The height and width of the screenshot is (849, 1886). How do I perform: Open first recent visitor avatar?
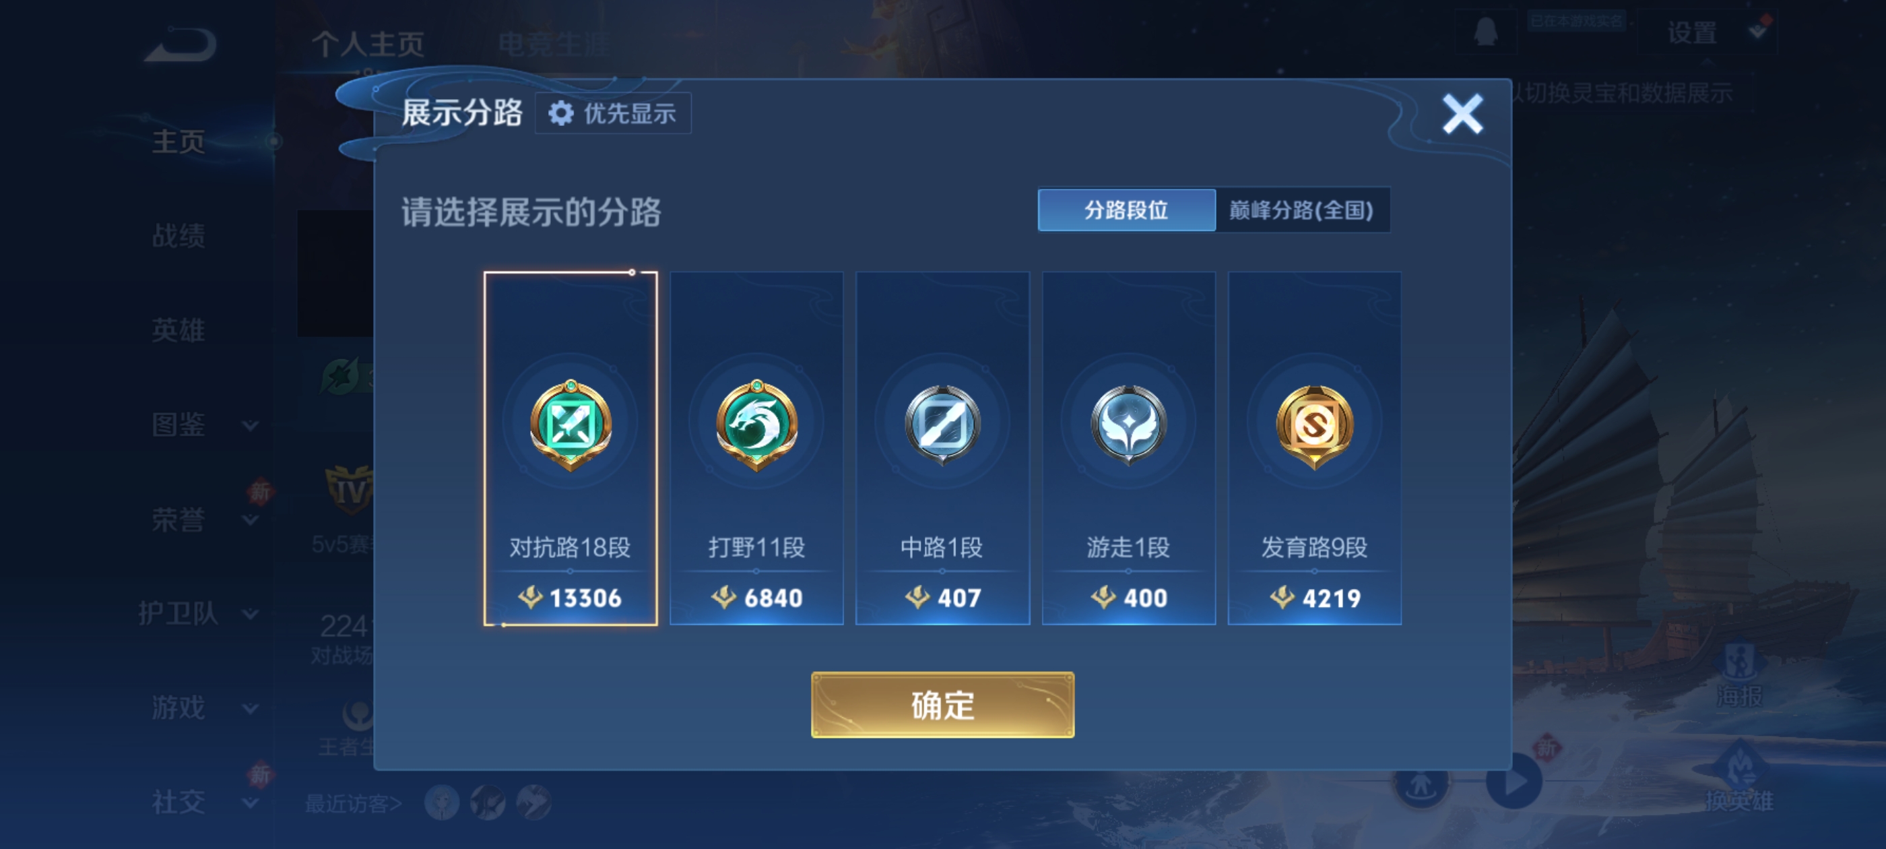(441, 802)
